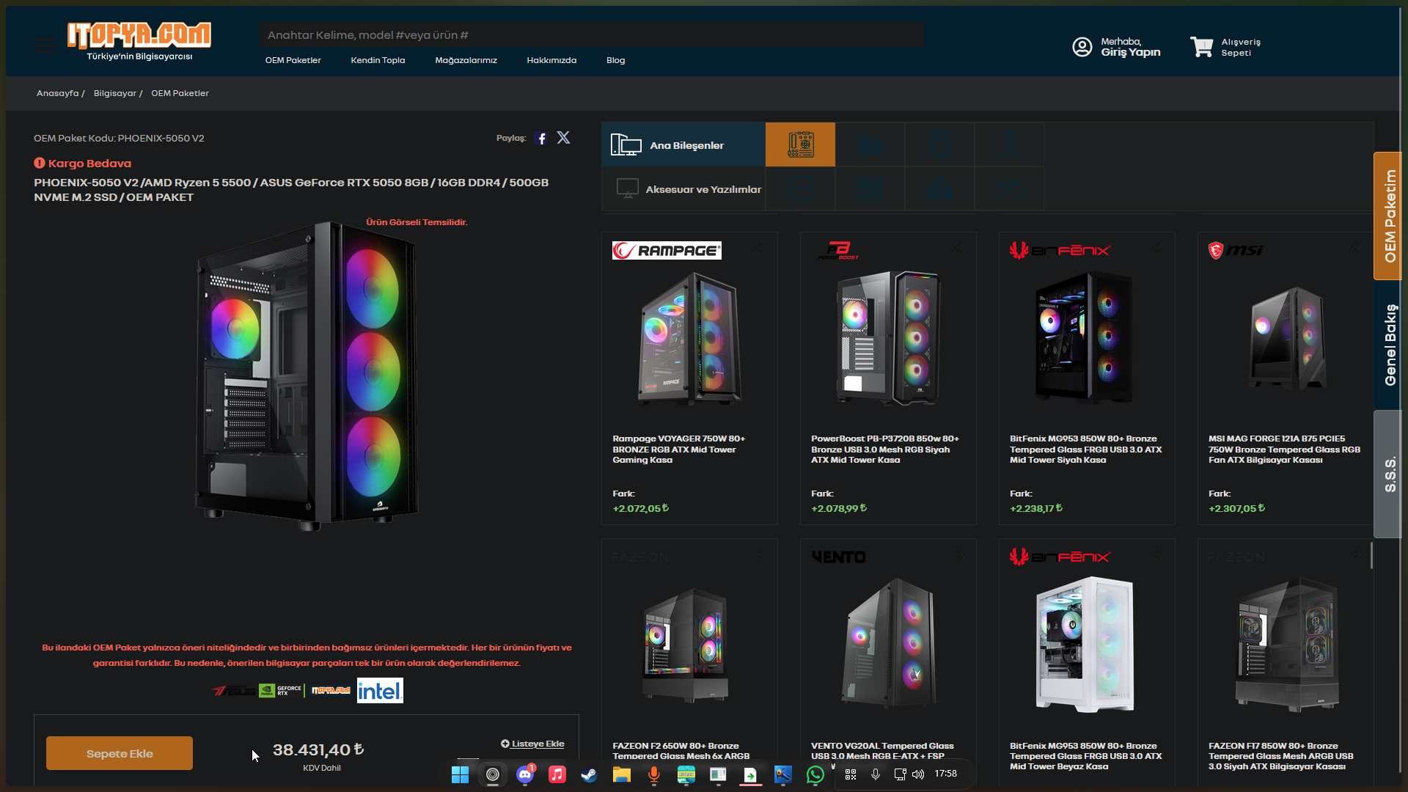
Task: Open WhatsApp from the taskbar
Action: (x=815, y=774)
